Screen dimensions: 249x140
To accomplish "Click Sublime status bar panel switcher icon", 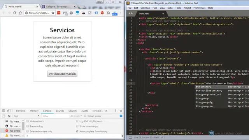I will [130, 137].
